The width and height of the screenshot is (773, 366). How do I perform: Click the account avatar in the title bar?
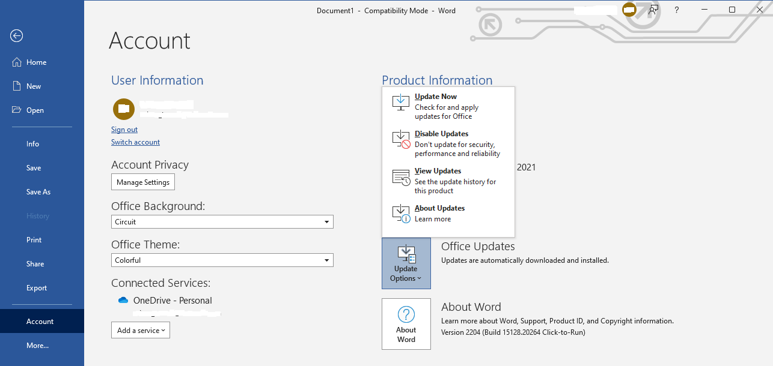[x=629, y=10]
